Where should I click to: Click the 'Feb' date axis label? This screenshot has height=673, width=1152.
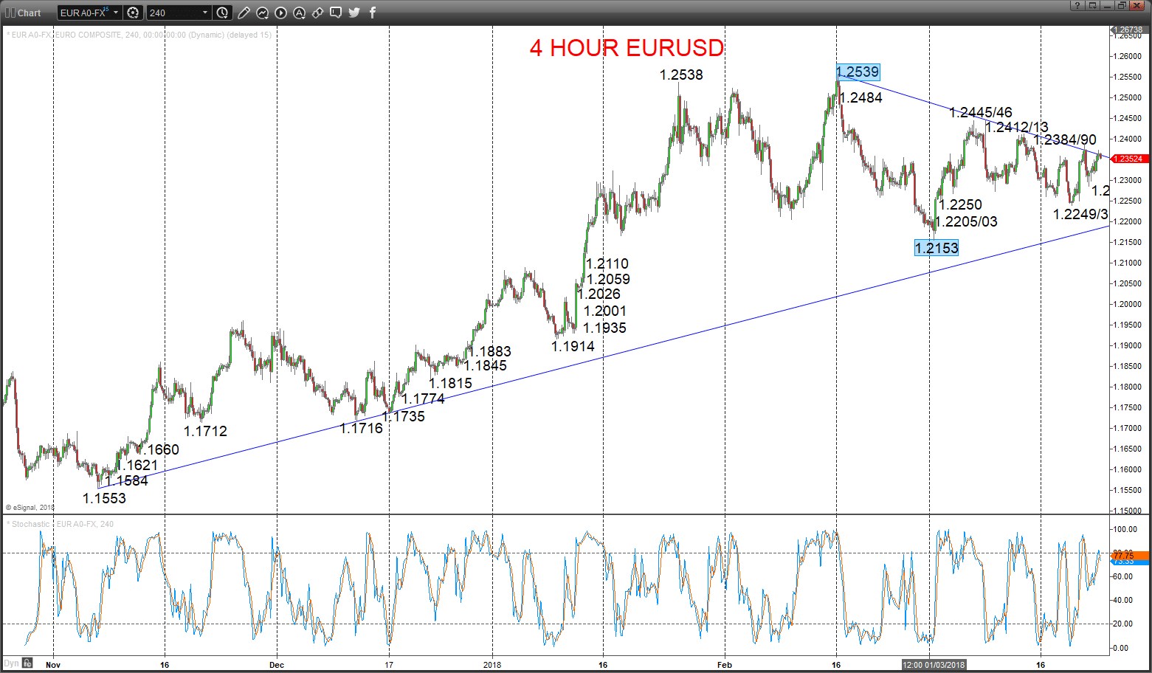pos(725,665)
